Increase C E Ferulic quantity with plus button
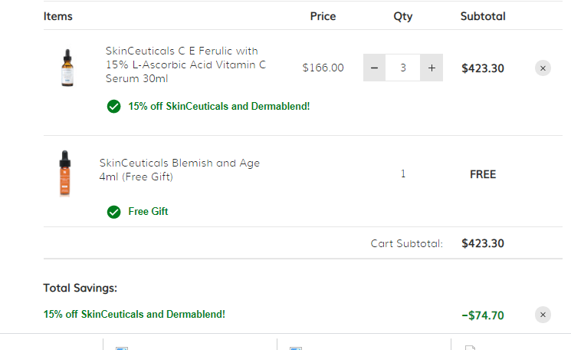 pyautogui.click(x=432, y=68)
